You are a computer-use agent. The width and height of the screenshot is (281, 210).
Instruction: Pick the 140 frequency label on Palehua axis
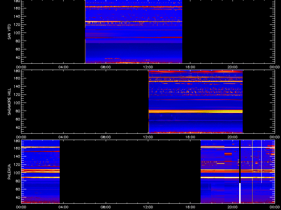click(x=17, y=156)
